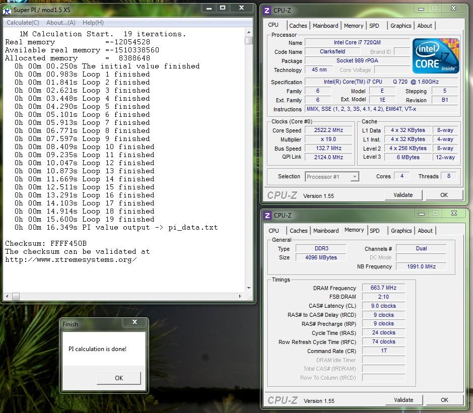The width and height of the screenshot is (473, 413).
Task: Select Memory tab in lower CPU-Z window
Action: [354, 230]
